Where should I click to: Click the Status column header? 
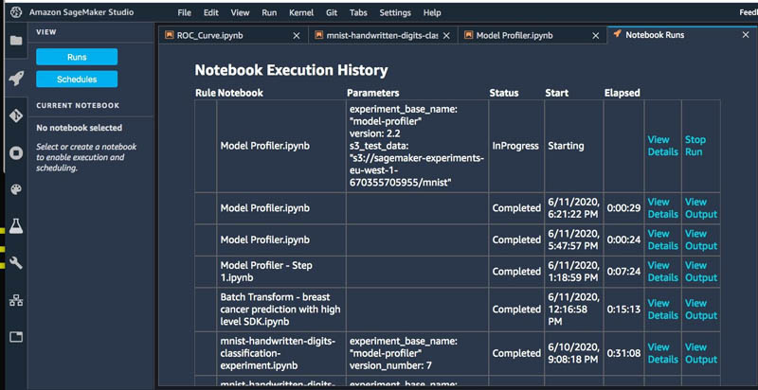pos(504,93)
